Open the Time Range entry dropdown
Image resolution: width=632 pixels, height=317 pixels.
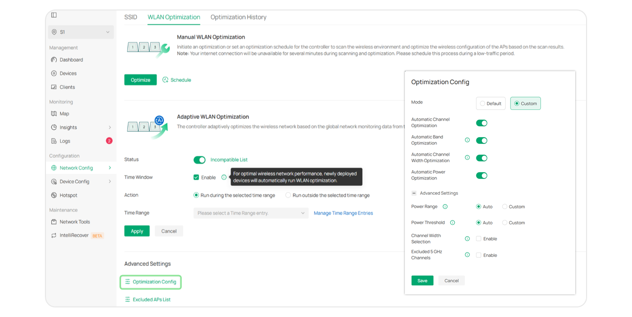251,213
